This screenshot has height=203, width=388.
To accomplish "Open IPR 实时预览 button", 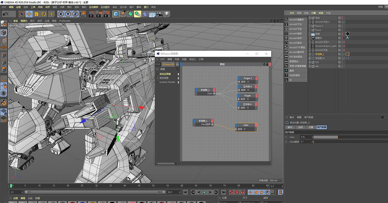I will (x=296, y=57).
